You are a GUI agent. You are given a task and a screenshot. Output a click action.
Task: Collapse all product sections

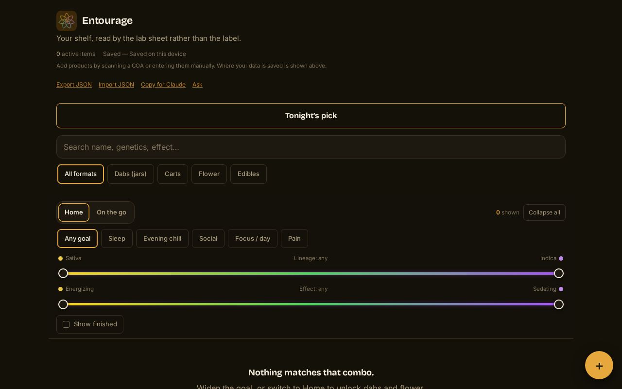pyautogui.click(x=544, y=212)
